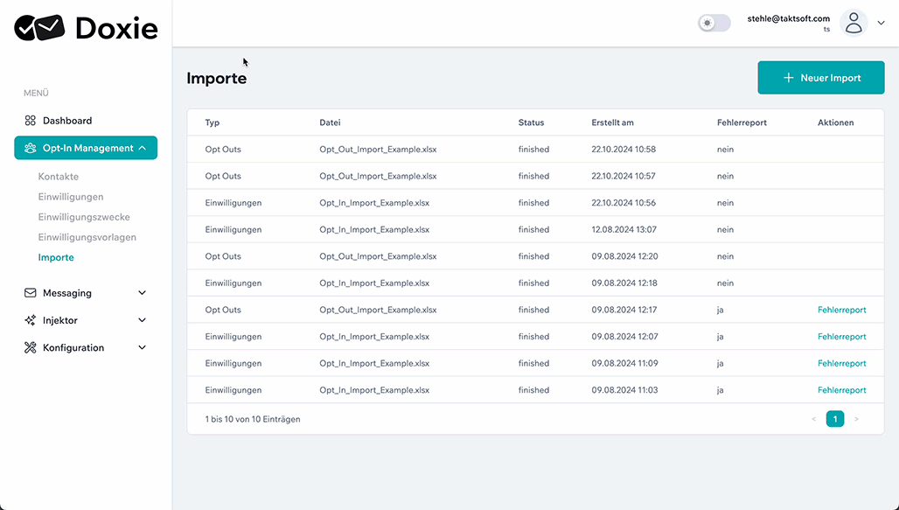
Task: Open Fehlerreport for 09.08.2024 12:17 import
Action: click(841, 310)
